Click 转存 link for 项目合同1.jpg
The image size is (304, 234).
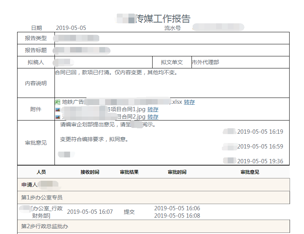click(x=153, y=110)
